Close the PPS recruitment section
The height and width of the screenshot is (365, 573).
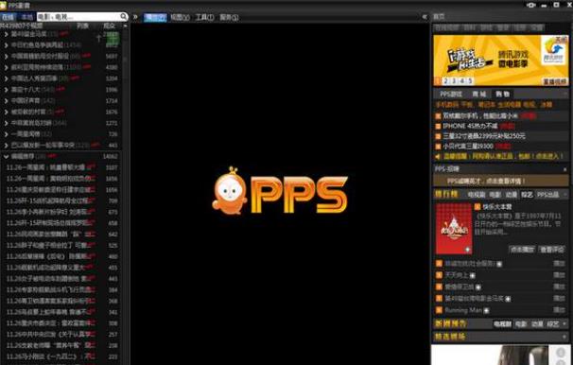point(565,169)
